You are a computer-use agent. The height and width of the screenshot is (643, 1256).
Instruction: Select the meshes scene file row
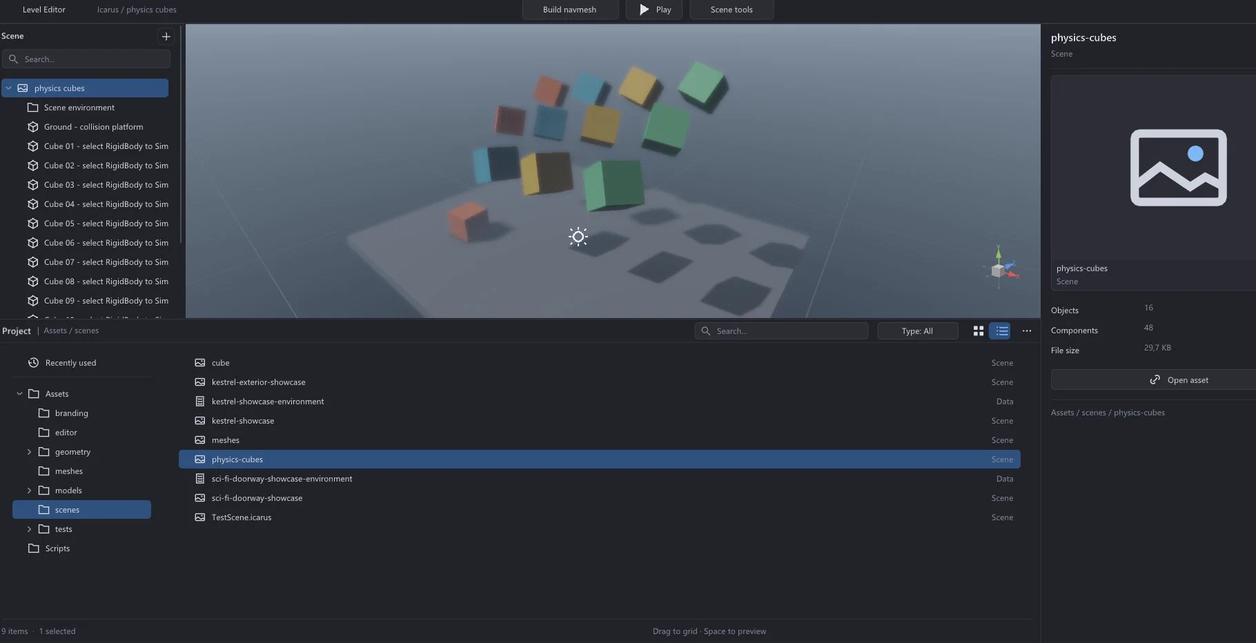click(599, 440)
